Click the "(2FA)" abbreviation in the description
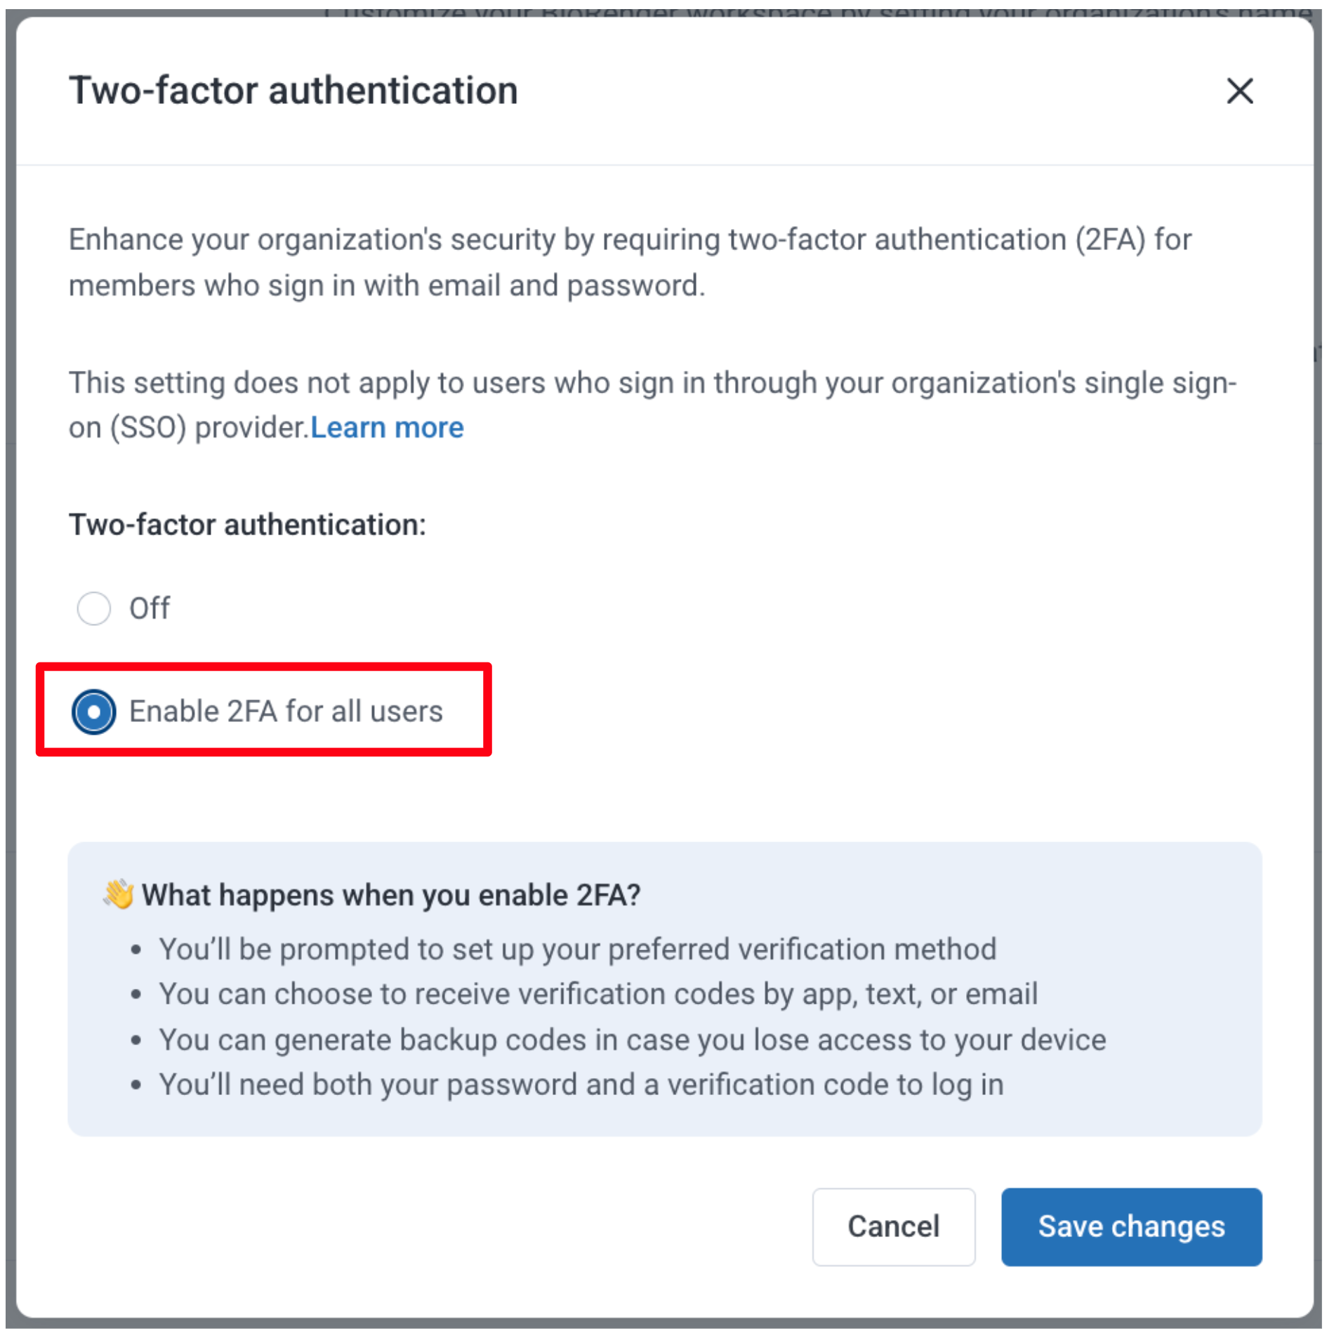Viewport: 1334px width, 1343px height. point(1111,240)
